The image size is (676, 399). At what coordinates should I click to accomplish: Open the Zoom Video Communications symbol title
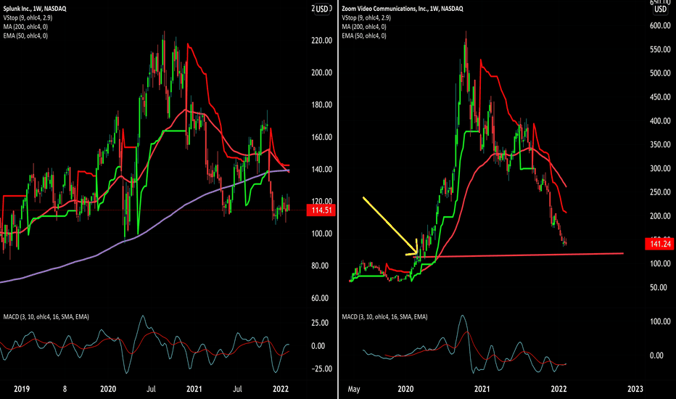[403, 9]
